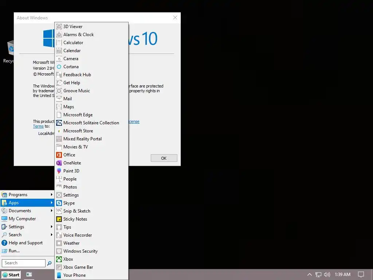Viewport: 373px width, 280px height.
Task: Launch the Microsoft Solitaire Collection icon
Action: click(x=59, y=123)
